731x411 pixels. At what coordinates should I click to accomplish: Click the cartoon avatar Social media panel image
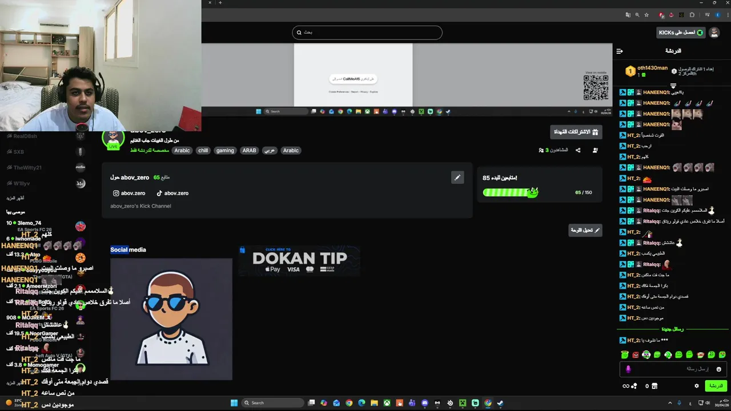click(x=171, y=319)
